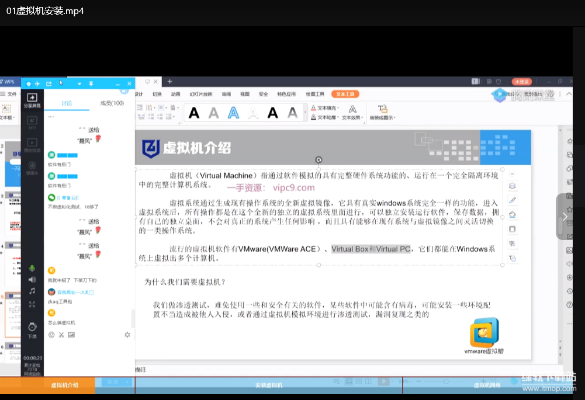Click the picture icon in right sidebar
The height and width of the screenshot is (400, 585).
click(x=569, y=250)
